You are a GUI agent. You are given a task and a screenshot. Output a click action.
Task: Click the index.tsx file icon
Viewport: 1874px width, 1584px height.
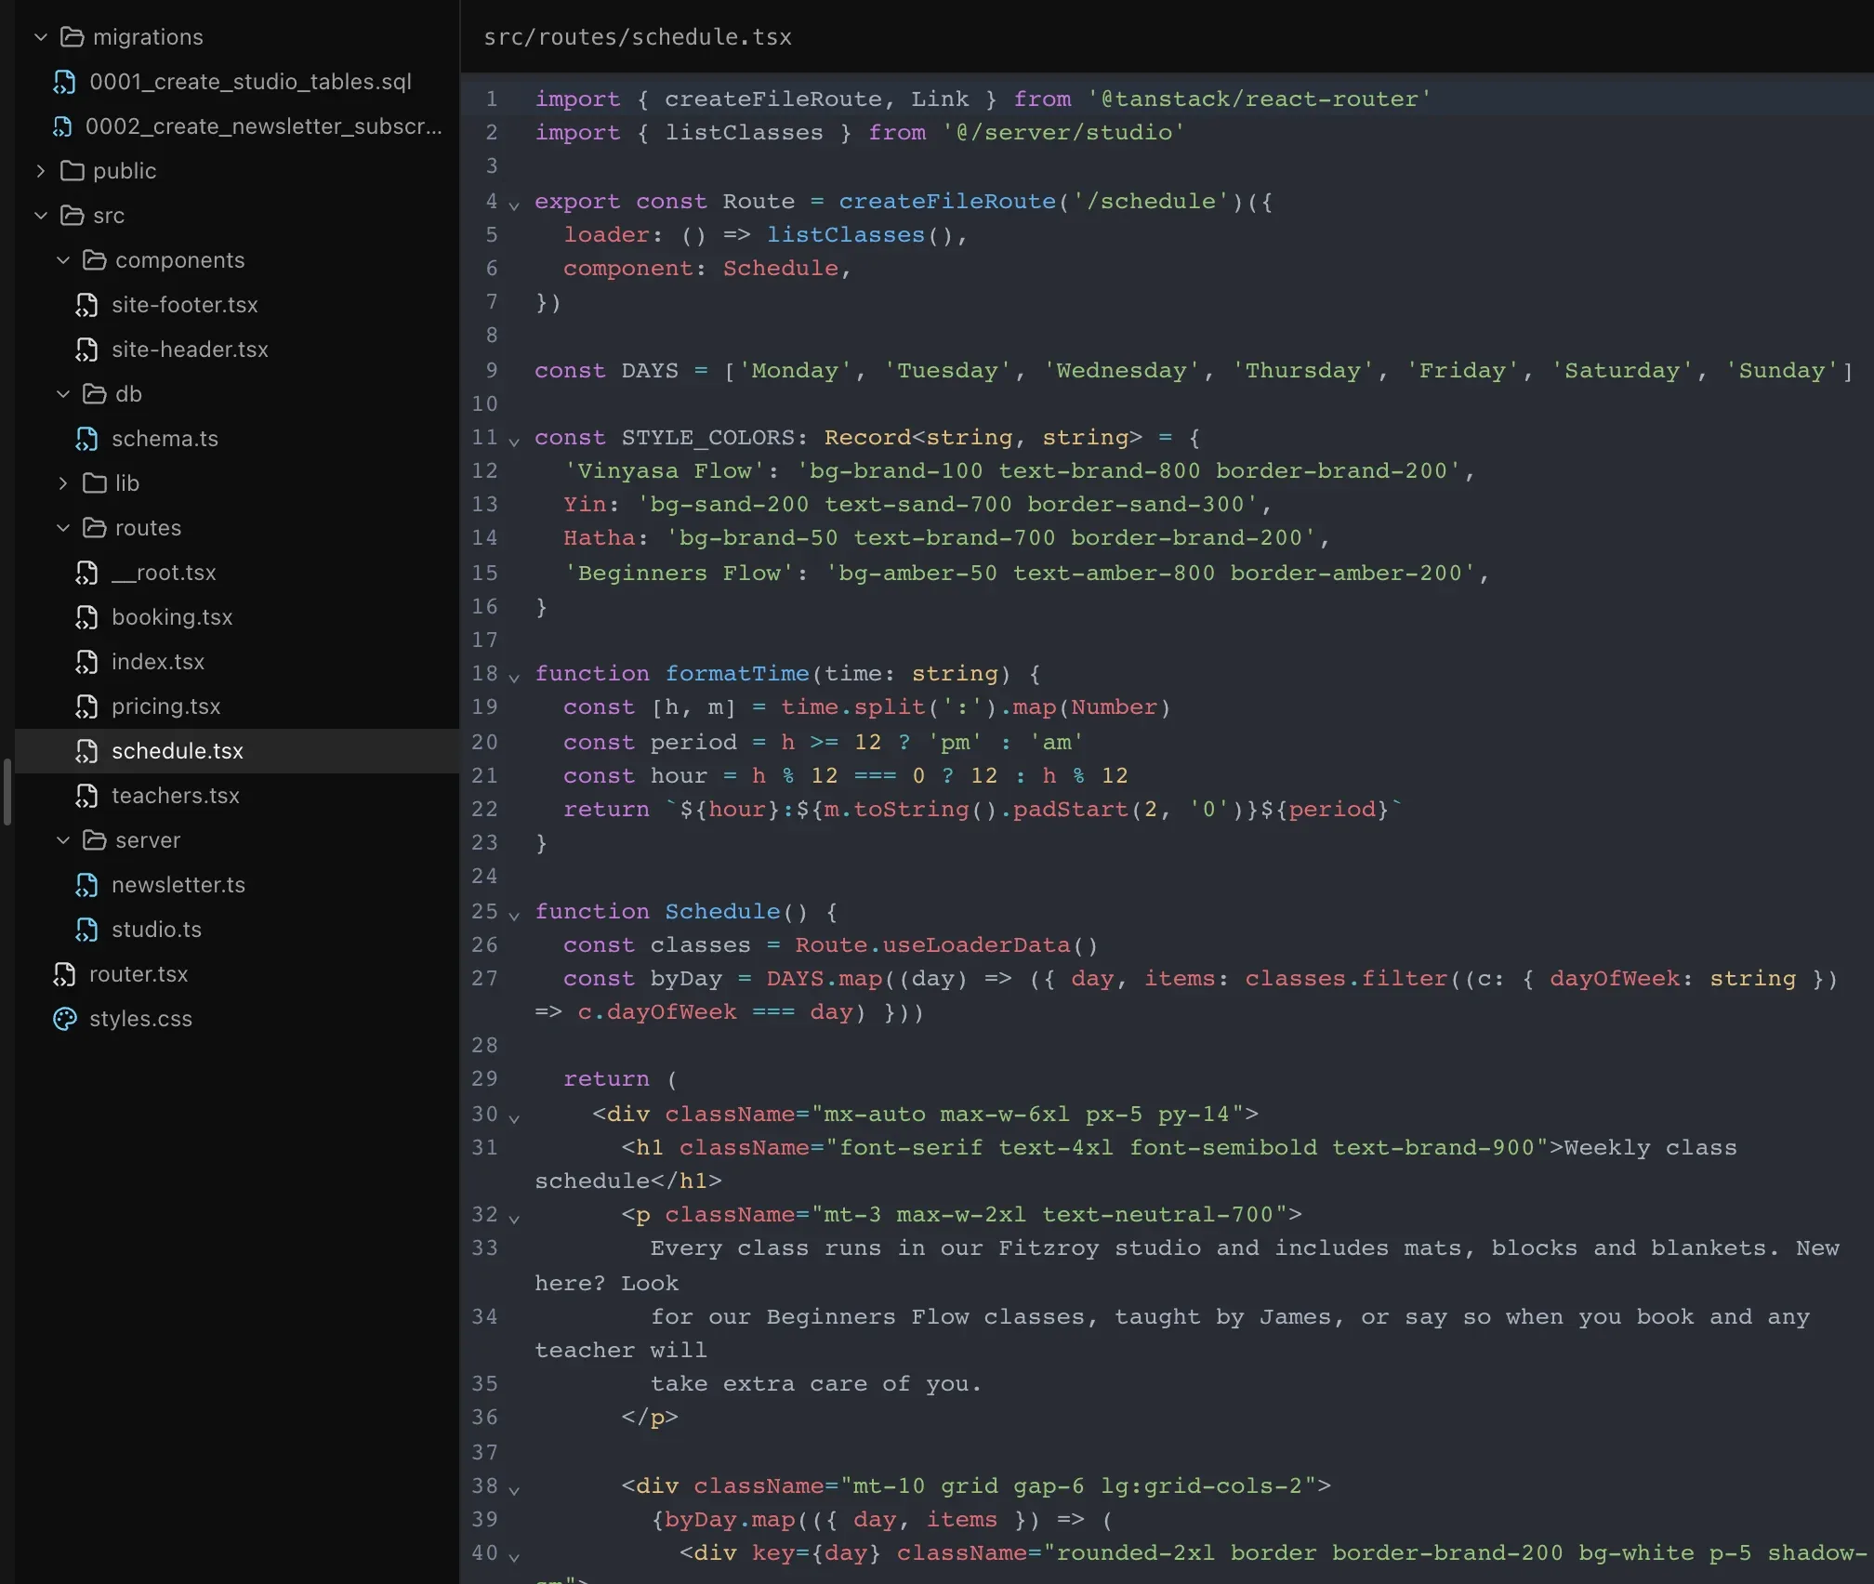tap(86, 662)
